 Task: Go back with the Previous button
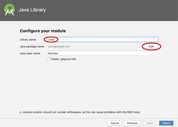pyautogui.click(x=132, y=123)
